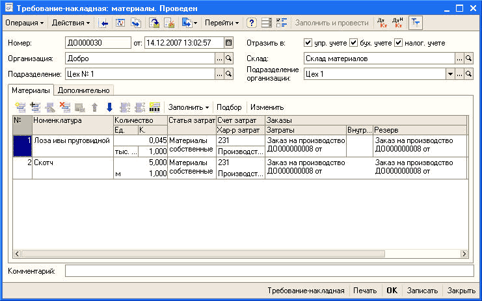The image size is (482, 301).
Task: Switch to the Дополнительно tab
Action: [x=85, y=90]
